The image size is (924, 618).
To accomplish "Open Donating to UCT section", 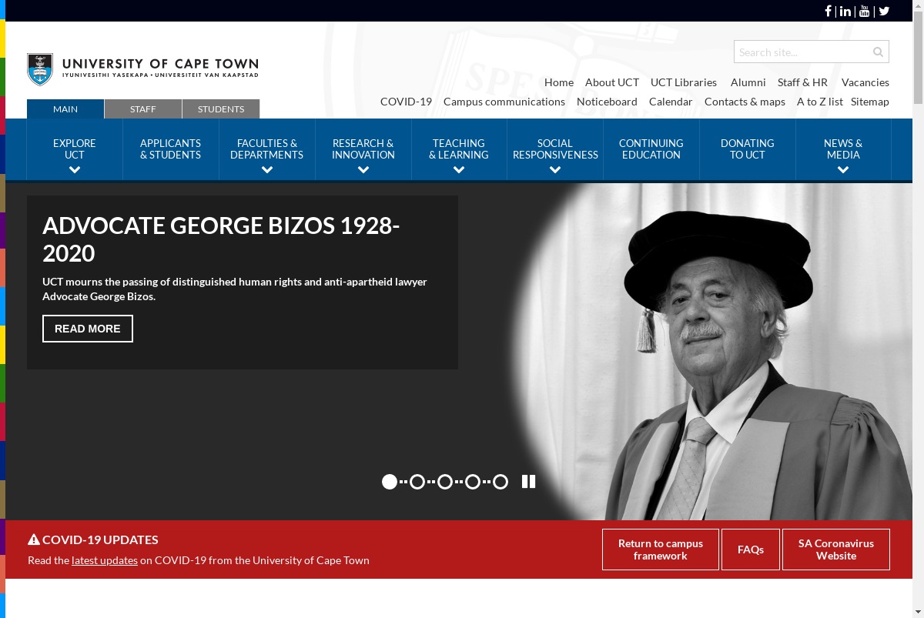I will (x=748, y=149).
